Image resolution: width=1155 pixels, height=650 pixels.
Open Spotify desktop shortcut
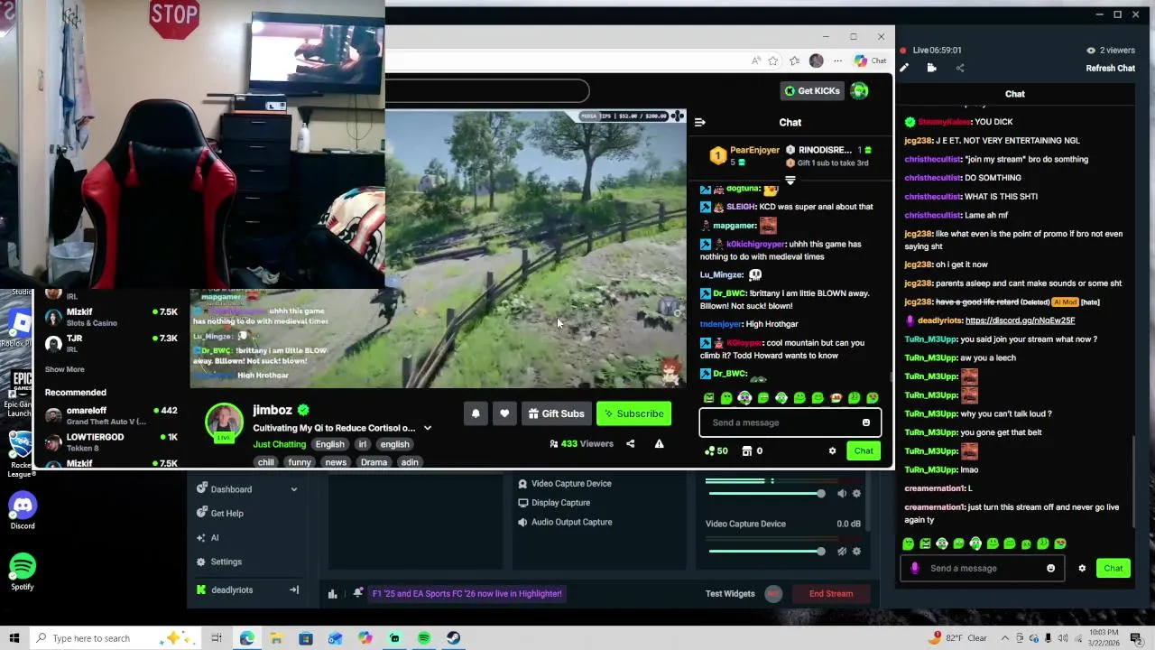(x=23, y=571)
